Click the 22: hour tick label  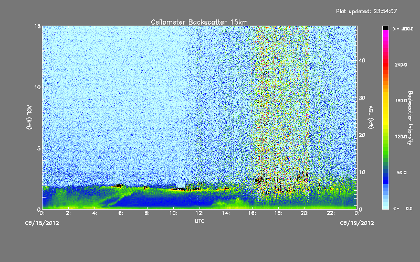[331, 213]
